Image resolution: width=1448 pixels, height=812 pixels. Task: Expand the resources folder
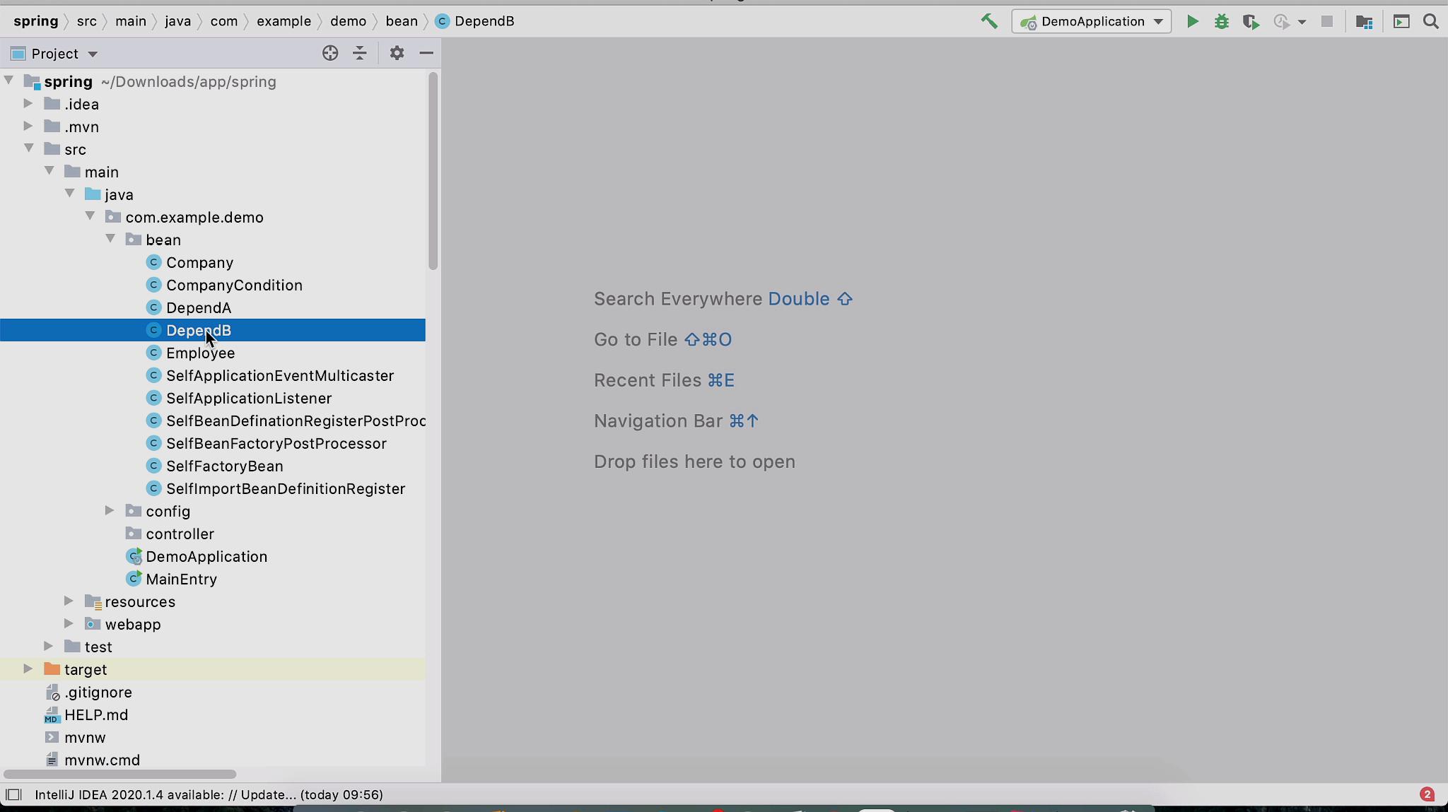(x=69, y=601)
